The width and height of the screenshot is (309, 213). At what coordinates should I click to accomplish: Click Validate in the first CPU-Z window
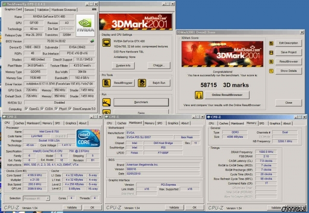[72, 208]
